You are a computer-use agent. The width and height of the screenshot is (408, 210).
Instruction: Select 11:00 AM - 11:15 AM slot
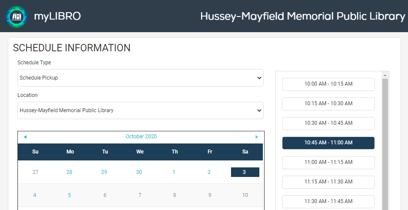328,162
